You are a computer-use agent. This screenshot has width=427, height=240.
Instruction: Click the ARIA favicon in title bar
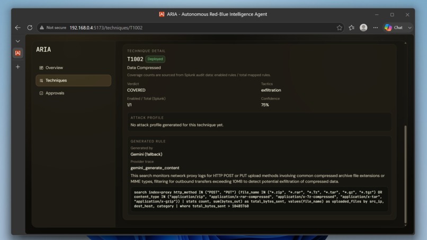click(x=162, y=14)
